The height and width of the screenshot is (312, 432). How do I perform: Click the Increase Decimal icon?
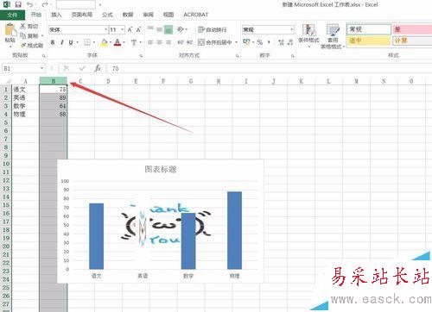[x=281, y=42]
